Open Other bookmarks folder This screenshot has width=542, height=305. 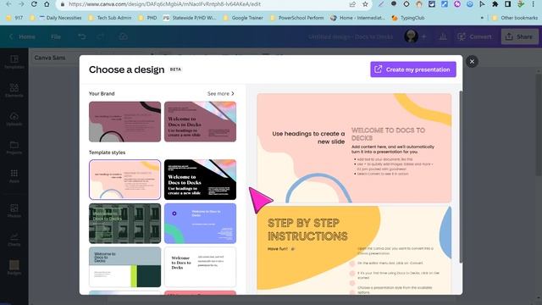[x=515, y=18]
